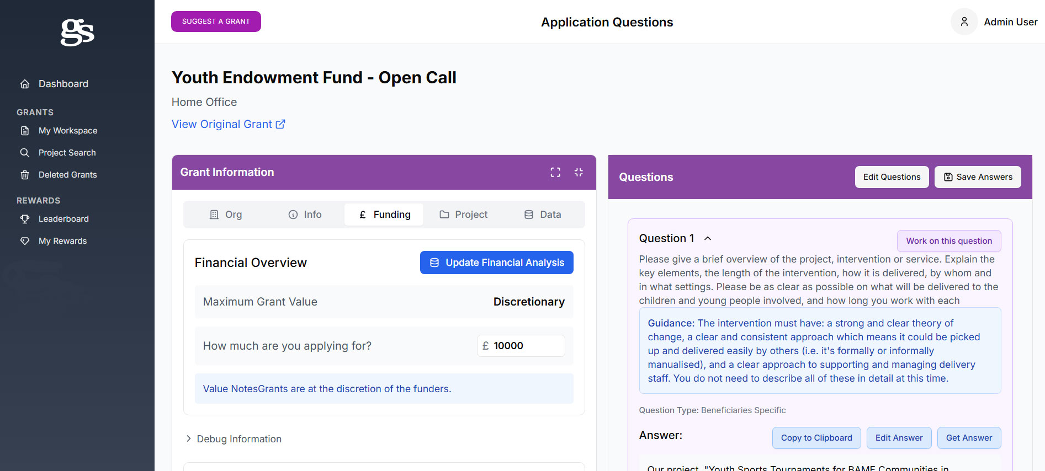Click Copy to Clipboard button
This screenshot has width=1045, height=471.
pos(816,438)
